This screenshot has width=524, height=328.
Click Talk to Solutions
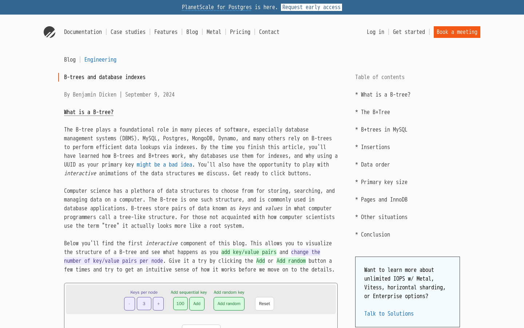pos(389,313)
